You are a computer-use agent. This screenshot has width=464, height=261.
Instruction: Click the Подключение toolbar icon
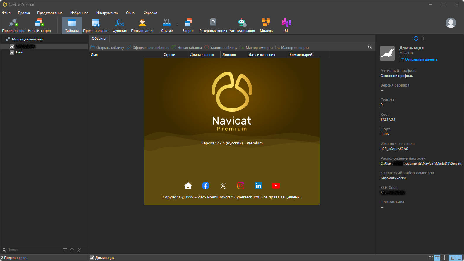point(13,25)
